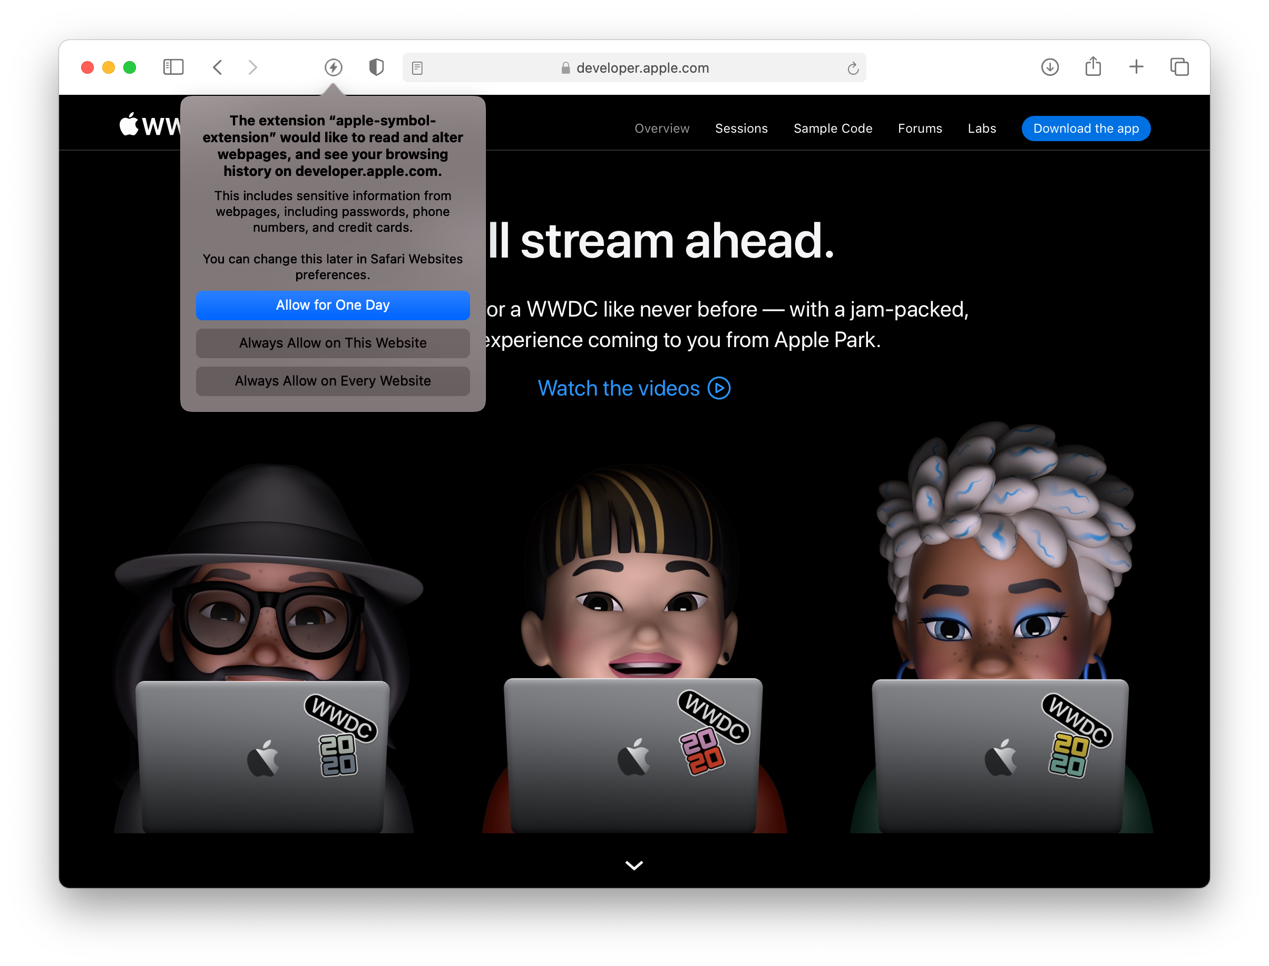Viewport: 1269px width, 966px height.
Task: Click the scroll-down chevron at page bottom
Action: 634,865
